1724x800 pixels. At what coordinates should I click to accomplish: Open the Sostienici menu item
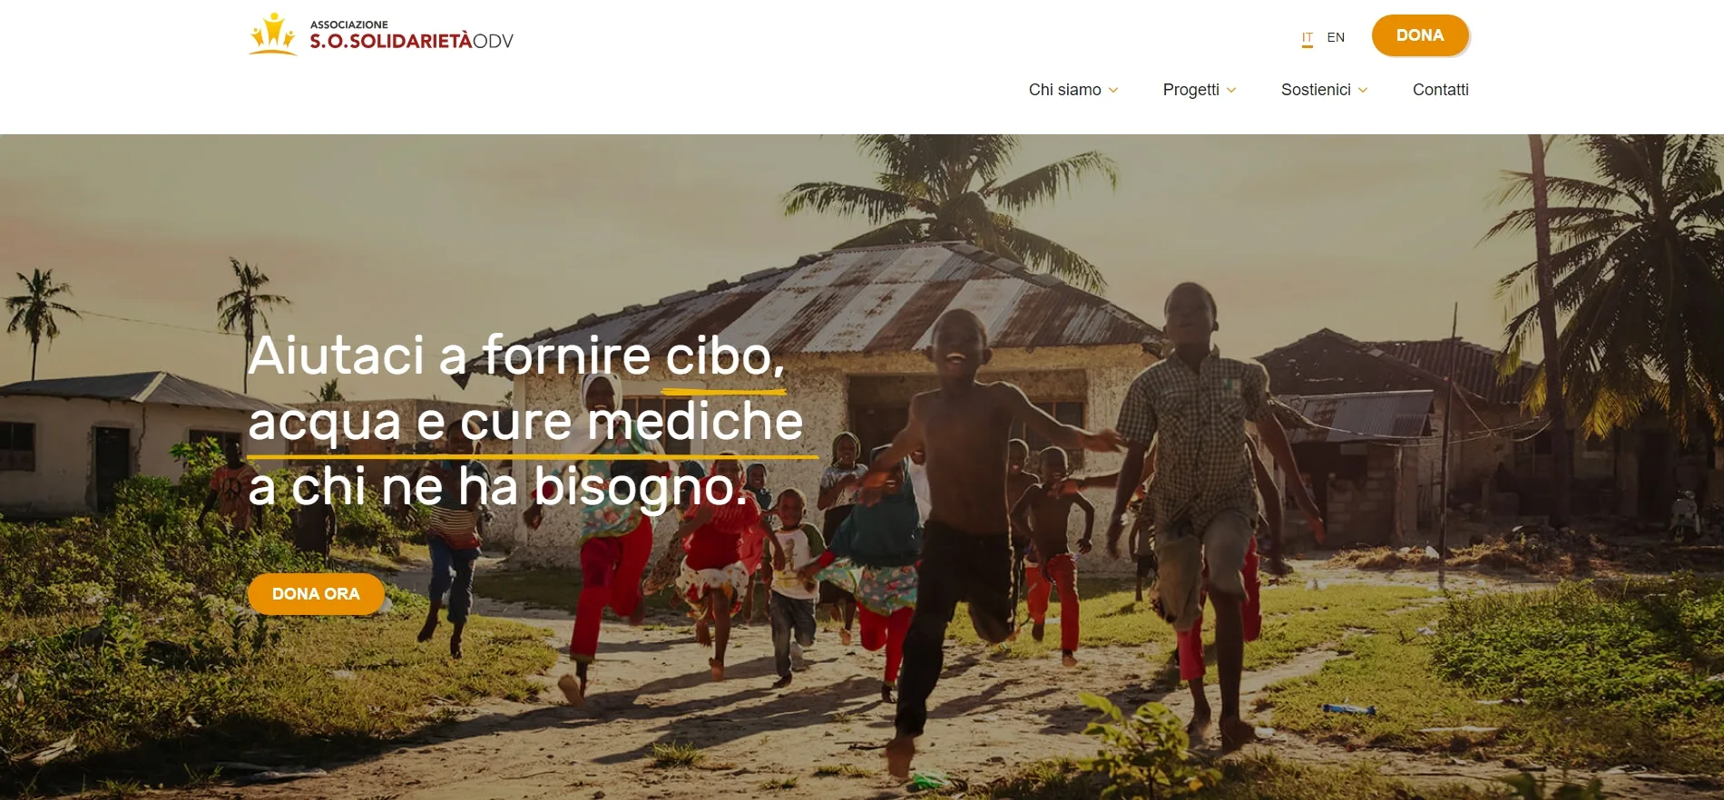1316,90
